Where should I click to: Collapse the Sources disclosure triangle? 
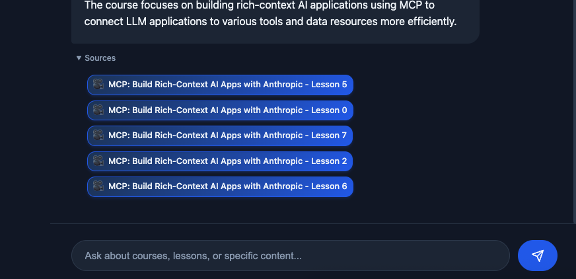click(79, 58)
